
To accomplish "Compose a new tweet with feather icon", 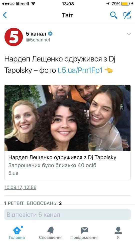I will point(127,15).
